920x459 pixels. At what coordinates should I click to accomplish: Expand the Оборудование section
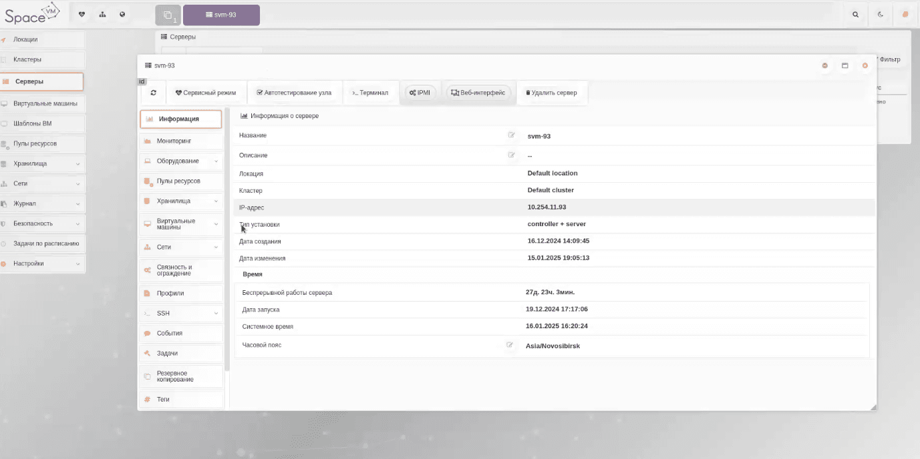[x=216, y=161]
